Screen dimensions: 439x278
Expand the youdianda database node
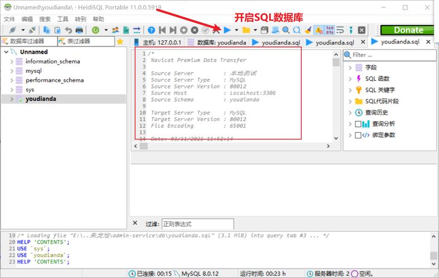click(12, 99)
